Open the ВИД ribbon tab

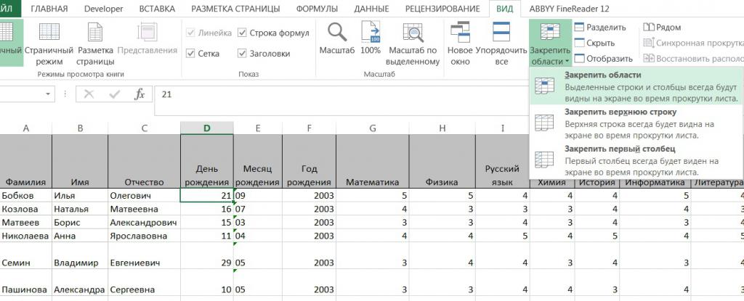504,9
